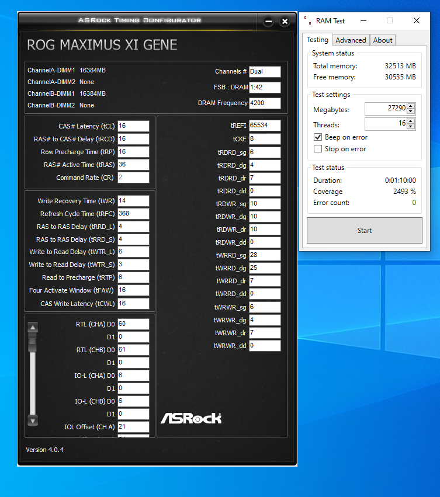Click the ChannelB-DIMM1 16384MB text
Viewport: 440px width, 497px height.
tap(66, 94)
